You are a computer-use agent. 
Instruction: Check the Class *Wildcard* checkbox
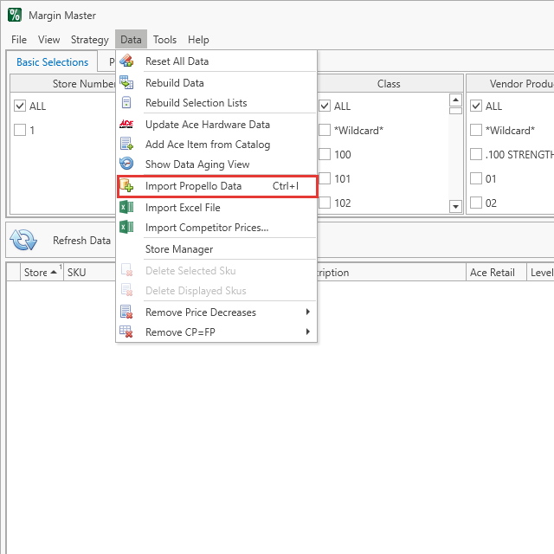tap(325, 130)
